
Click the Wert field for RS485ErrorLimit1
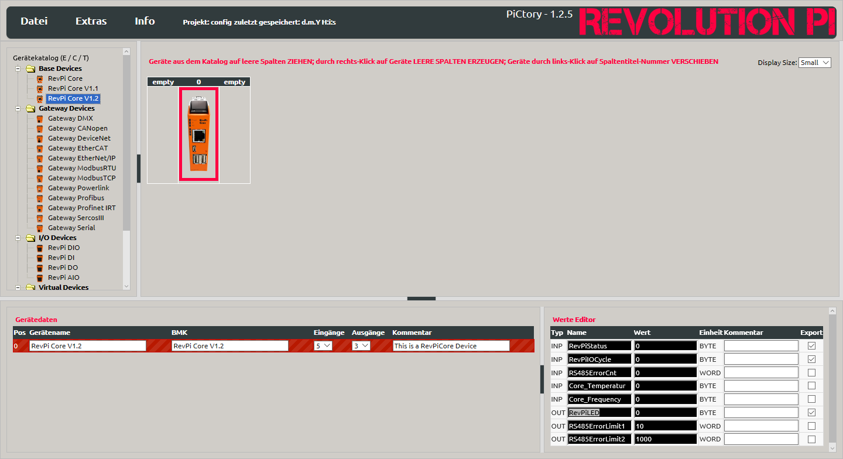pos(666,426)
